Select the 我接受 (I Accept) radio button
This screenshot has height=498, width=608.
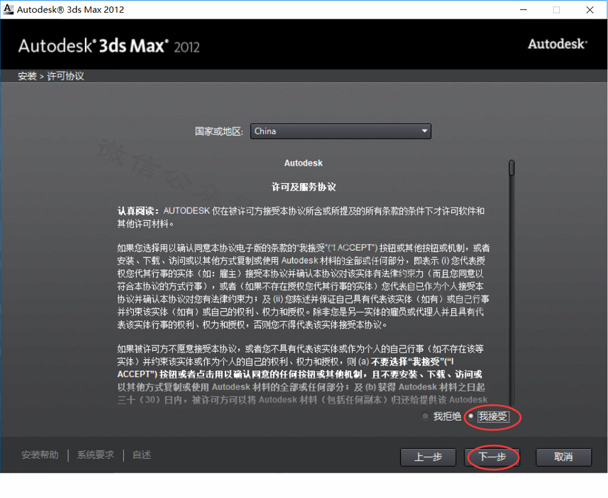471,416
